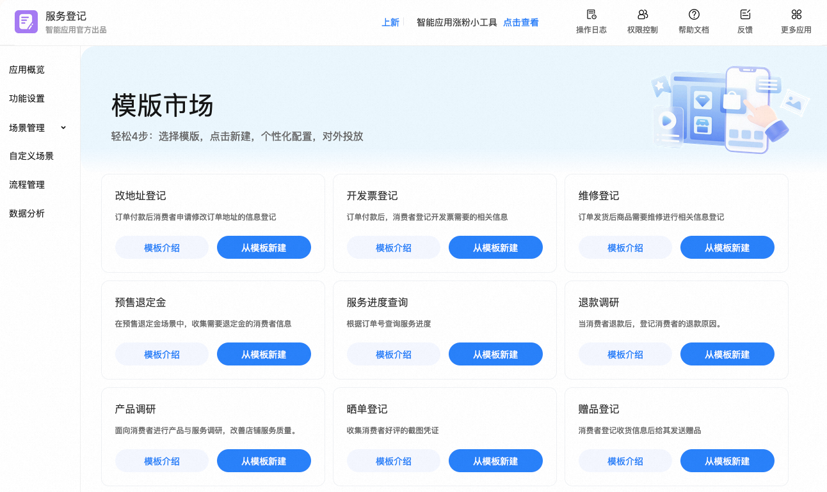Open the 操作日志 log icon

[591, 15]
